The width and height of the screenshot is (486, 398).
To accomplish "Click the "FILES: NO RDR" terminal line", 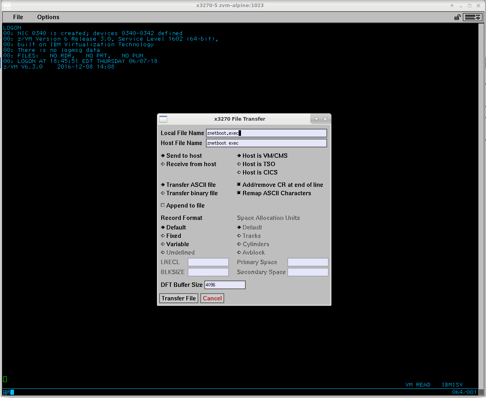I will coord(73,56).
